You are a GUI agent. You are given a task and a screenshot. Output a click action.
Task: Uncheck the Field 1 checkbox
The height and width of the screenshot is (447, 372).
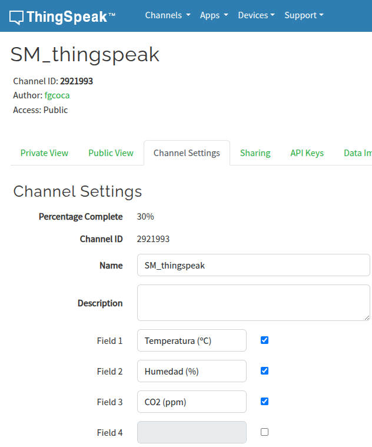[264, 340]
